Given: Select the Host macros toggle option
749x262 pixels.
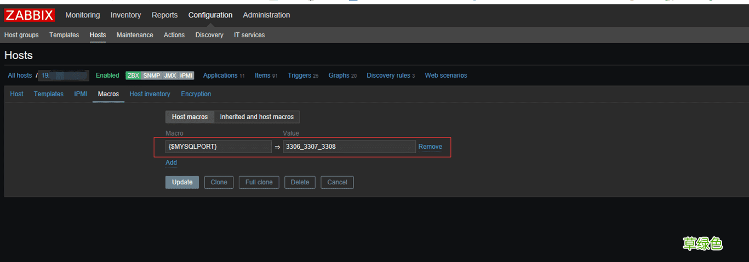Looking at the screenshot, I should pyautogui.click(x=190, y=117).
